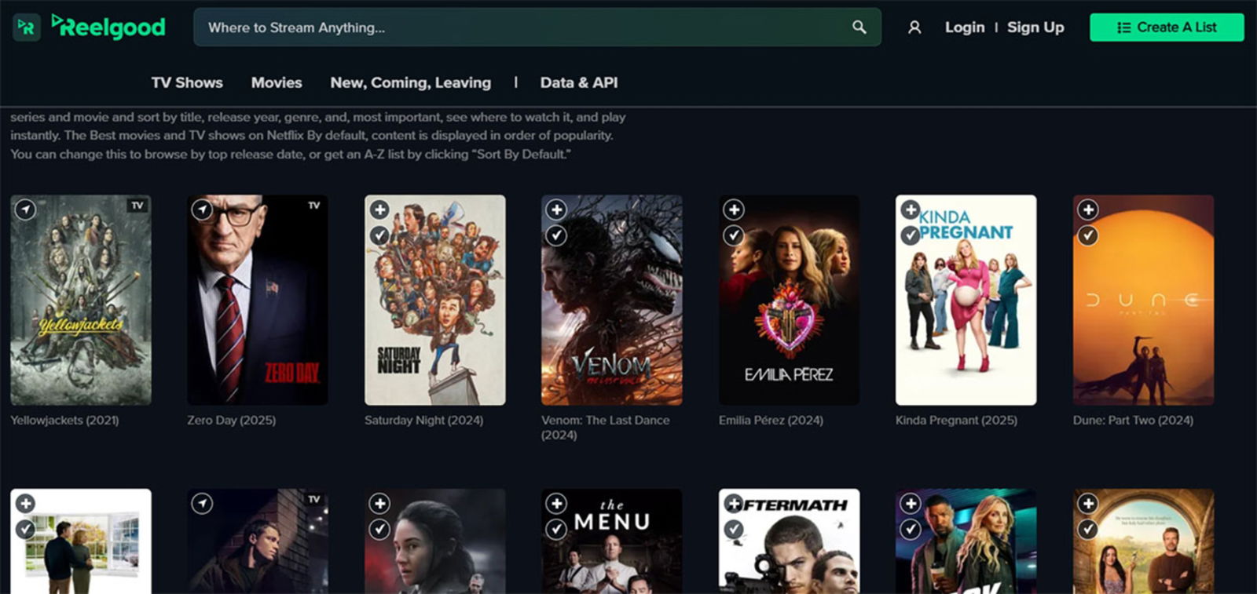1257x594 pixels.
Task: Open the Yellowjackets poster thumbnail
Action: coord(81,301)
